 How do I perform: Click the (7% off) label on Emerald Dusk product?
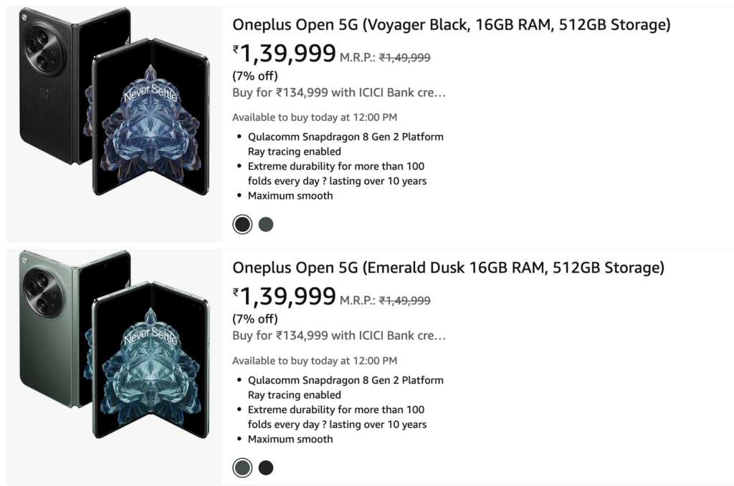click(252, 319)
